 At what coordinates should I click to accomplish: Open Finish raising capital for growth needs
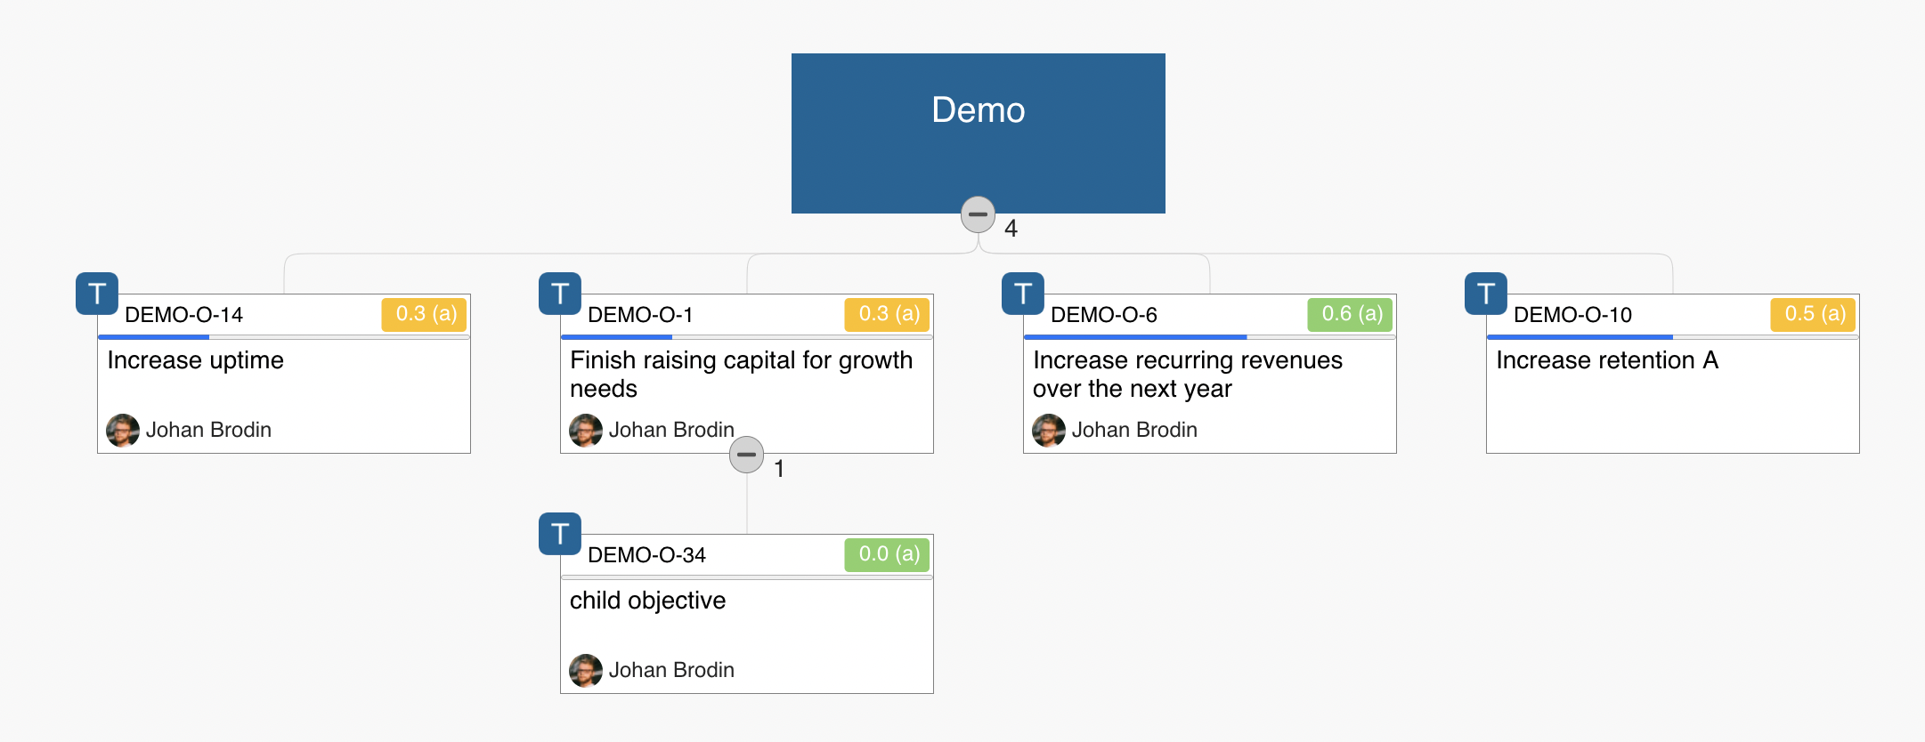(x=742, y=375)
